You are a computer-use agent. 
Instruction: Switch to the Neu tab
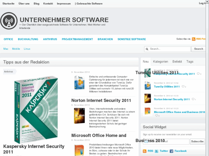(x=146, y=62)
